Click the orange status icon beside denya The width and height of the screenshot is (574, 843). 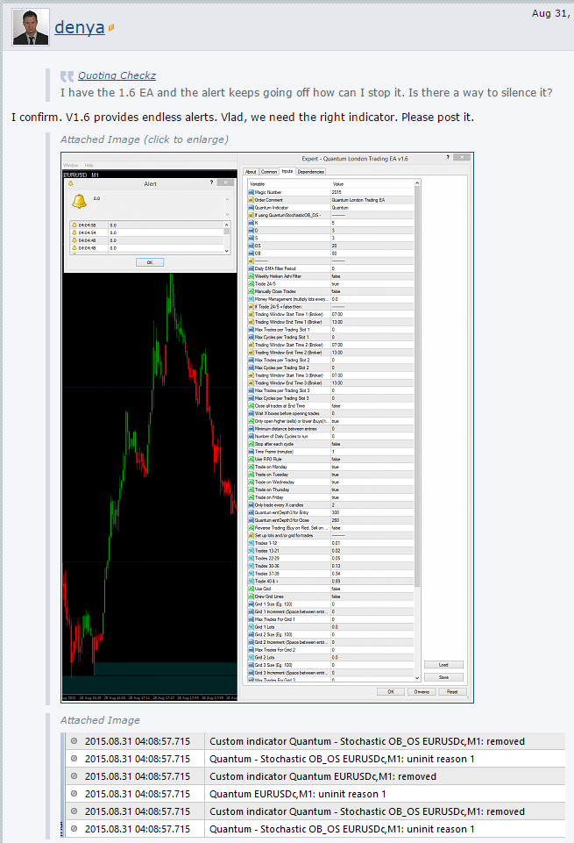[x=111, y=27]
